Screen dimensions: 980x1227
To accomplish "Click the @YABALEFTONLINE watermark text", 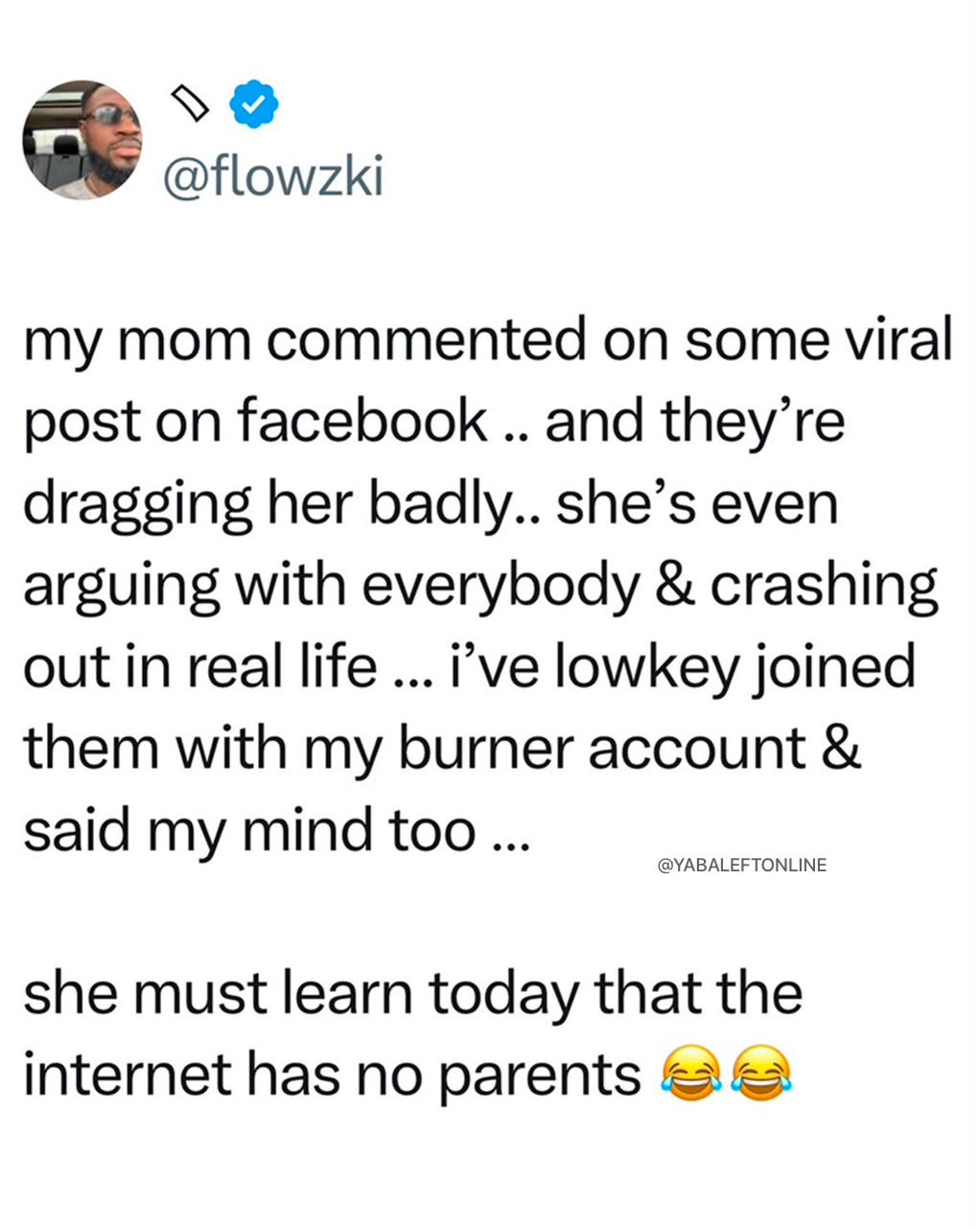I will pyautogui.click(x=742, y=865).
